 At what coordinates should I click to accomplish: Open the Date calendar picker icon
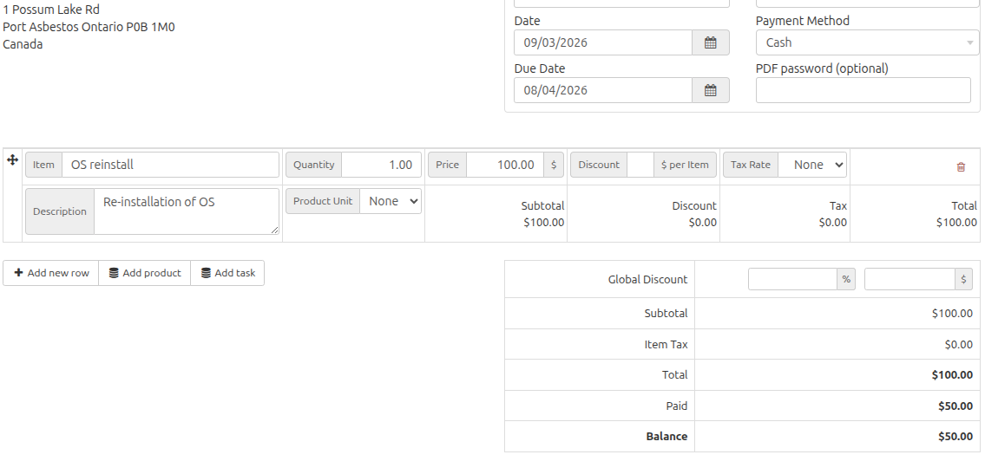point(710,42)
